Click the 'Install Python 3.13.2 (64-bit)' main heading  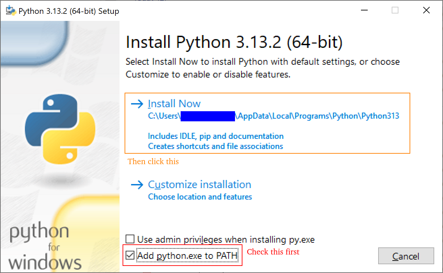234,42
